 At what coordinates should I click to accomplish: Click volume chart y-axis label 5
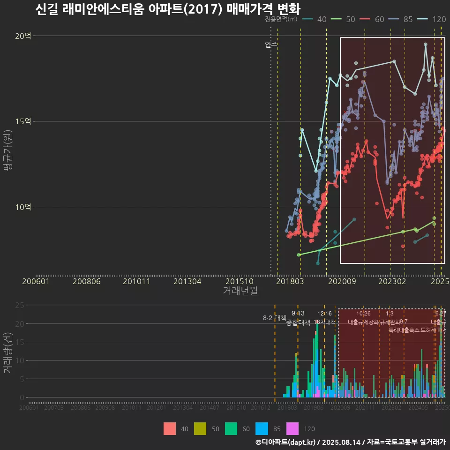[x=22, y=379]
